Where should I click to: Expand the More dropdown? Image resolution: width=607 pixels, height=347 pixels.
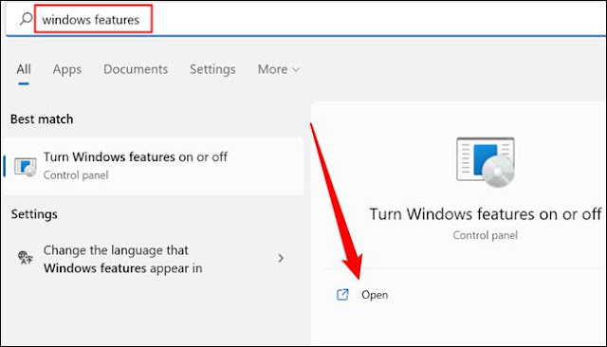[279, 69]
